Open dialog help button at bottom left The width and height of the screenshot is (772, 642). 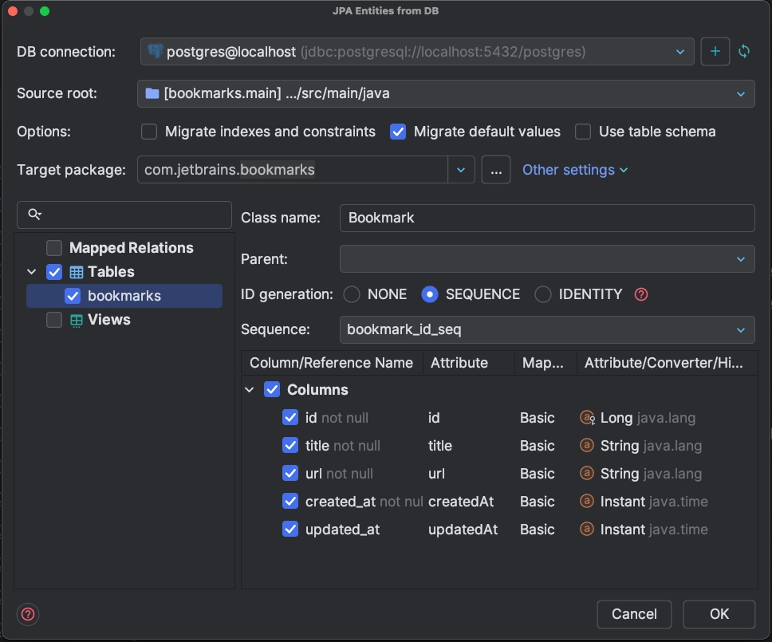pos(28,614)
